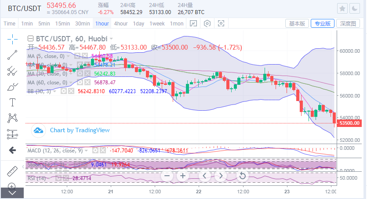Open settings gear for the MACD indicator
The width and height of the screenshot is (367, 199).
(x=95, y=150)
